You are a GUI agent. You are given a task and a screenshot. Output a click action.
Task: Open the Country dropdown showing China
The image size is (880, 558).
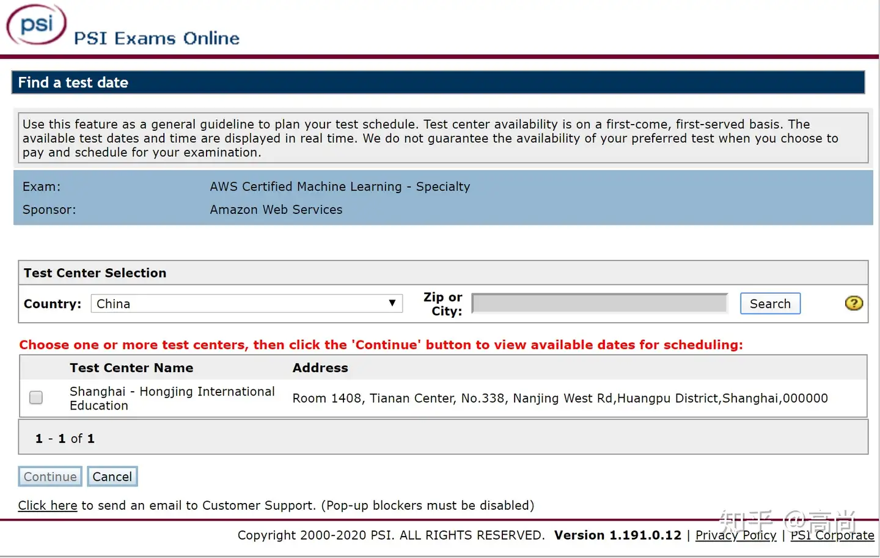(x=247, y=304)
